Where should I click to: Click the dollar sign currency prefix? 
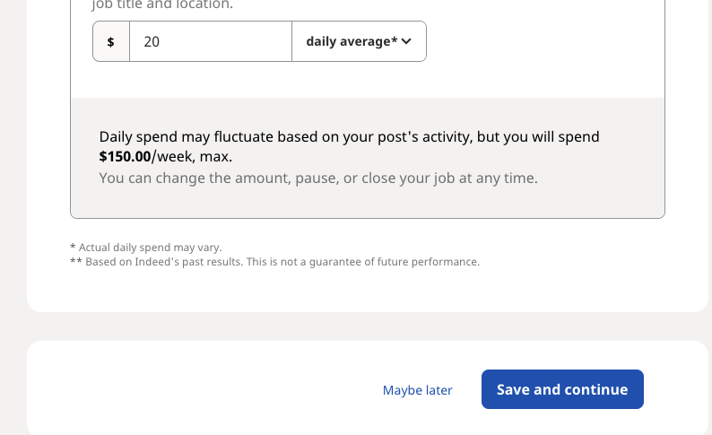111,41
